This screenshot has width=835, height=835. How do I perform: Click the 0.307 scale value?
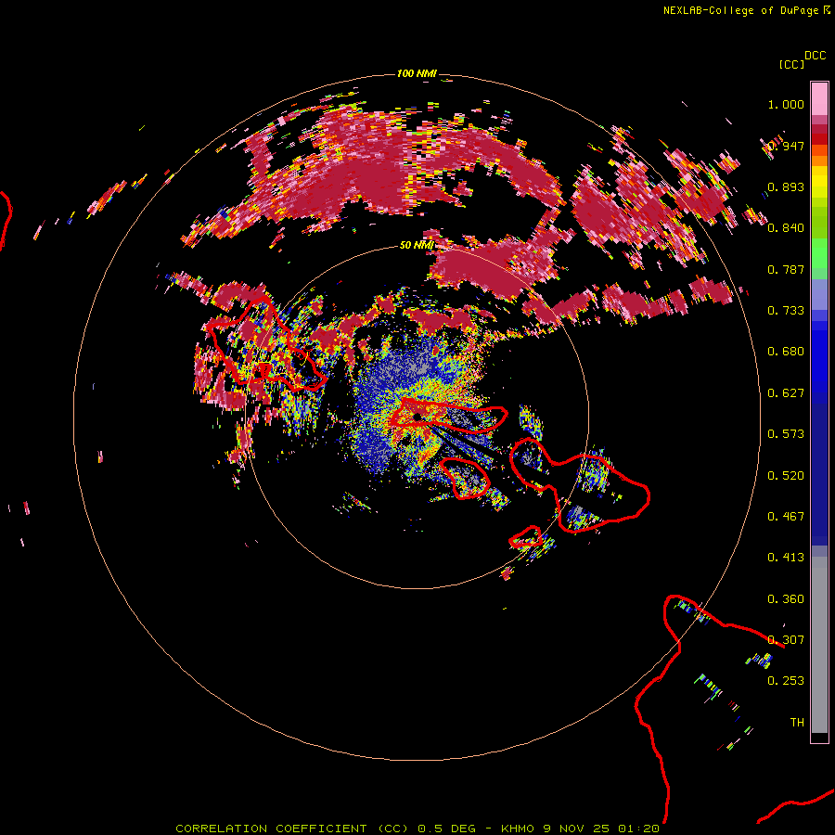[786, 640]
